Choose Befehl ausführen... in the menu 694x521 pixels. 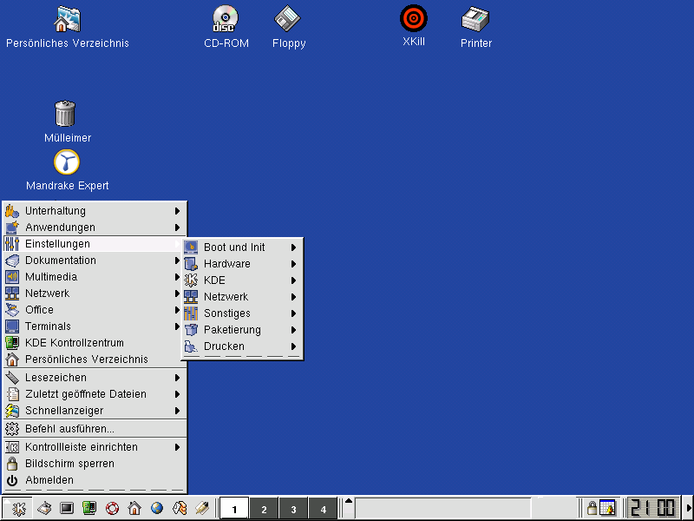pyautogui.click(x=95, y=429)
